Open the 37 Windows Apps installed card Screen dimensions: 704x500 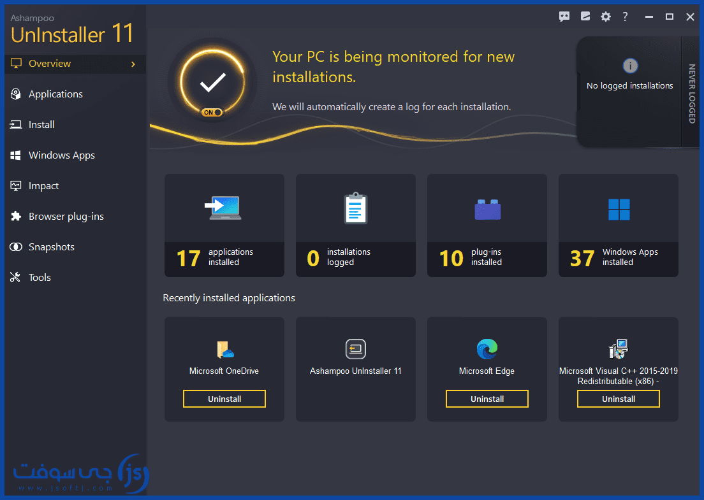619,225
